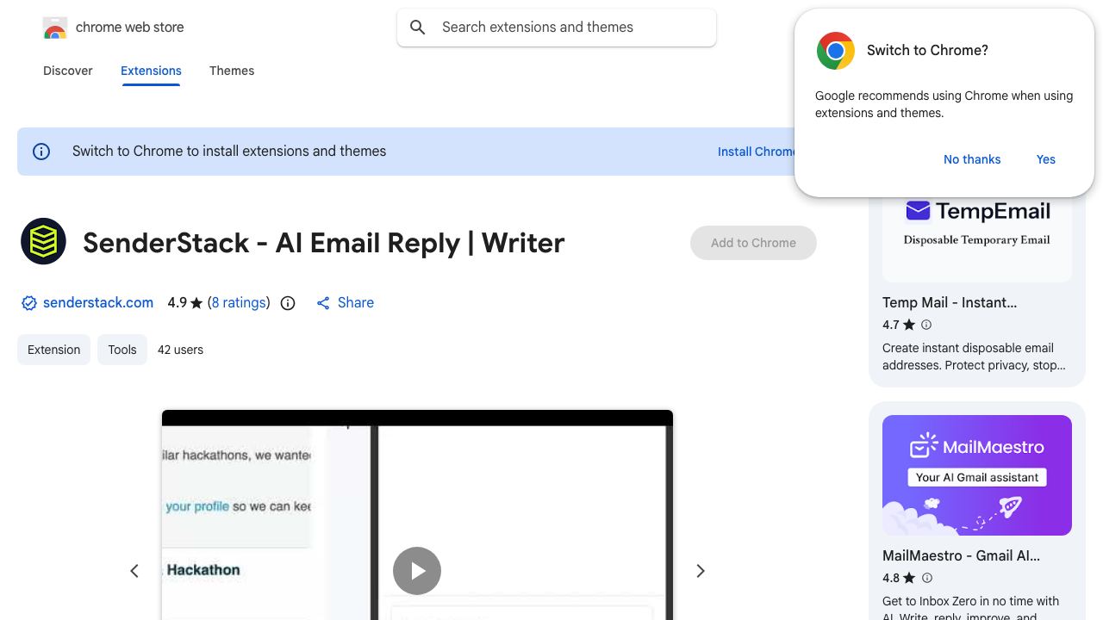The image size is (1103, 620).
Task: Click the Add to Chrome button
Action: tap(753, 243)
